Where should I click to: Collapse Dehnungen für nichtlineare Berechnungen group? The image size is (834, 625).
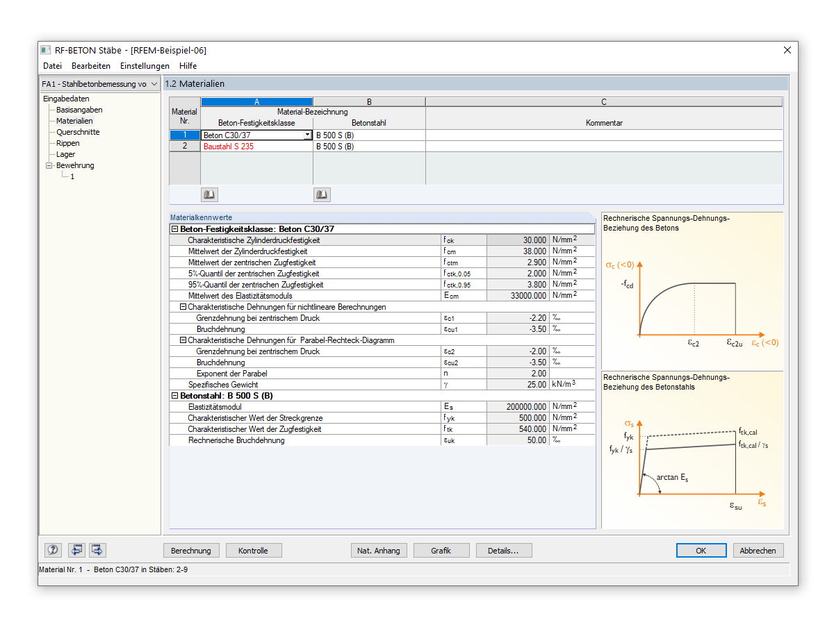(183, 306)
